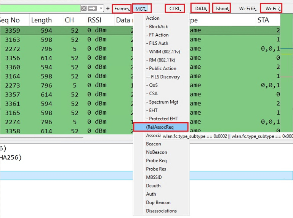Image resolution: width=293 pixels, height=218 pixels.
Task: Clear the display filter with the X icon
Action: (x=83, y=8)
